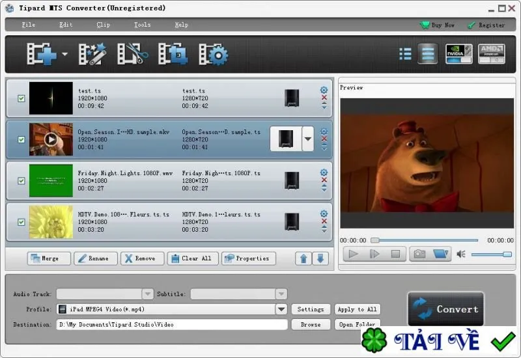Toggle the HDTV.Demo file checkbox

21,222
